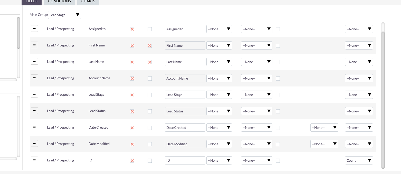
Task: Enable Group checkbox for Account Name row
Action: (x=278, y=79)
